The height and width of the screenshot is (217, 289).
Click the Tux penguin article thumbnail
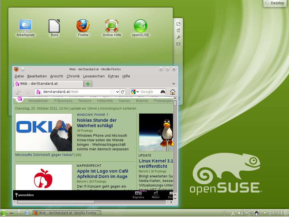pos(156,133)
